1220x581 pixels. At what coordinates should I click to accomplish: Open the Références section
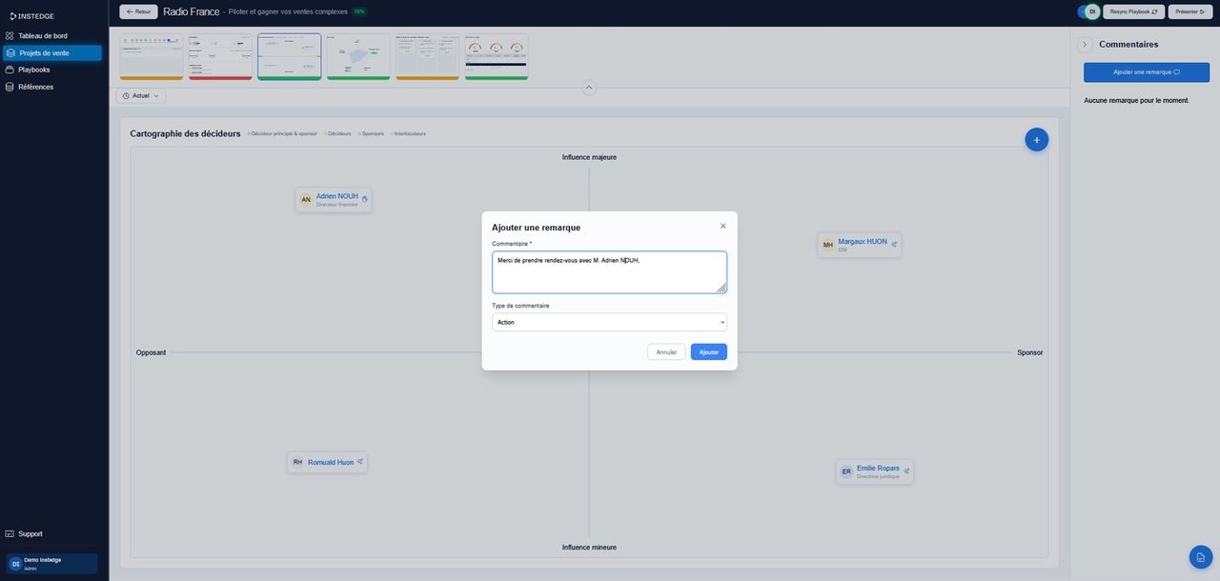[39, 85]
